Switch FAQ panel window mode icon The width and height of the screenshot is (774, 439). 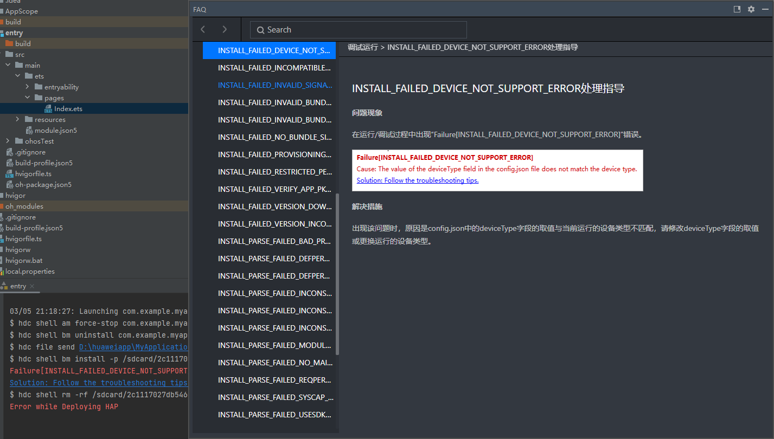pyautogui.click(x=737, y=9)
